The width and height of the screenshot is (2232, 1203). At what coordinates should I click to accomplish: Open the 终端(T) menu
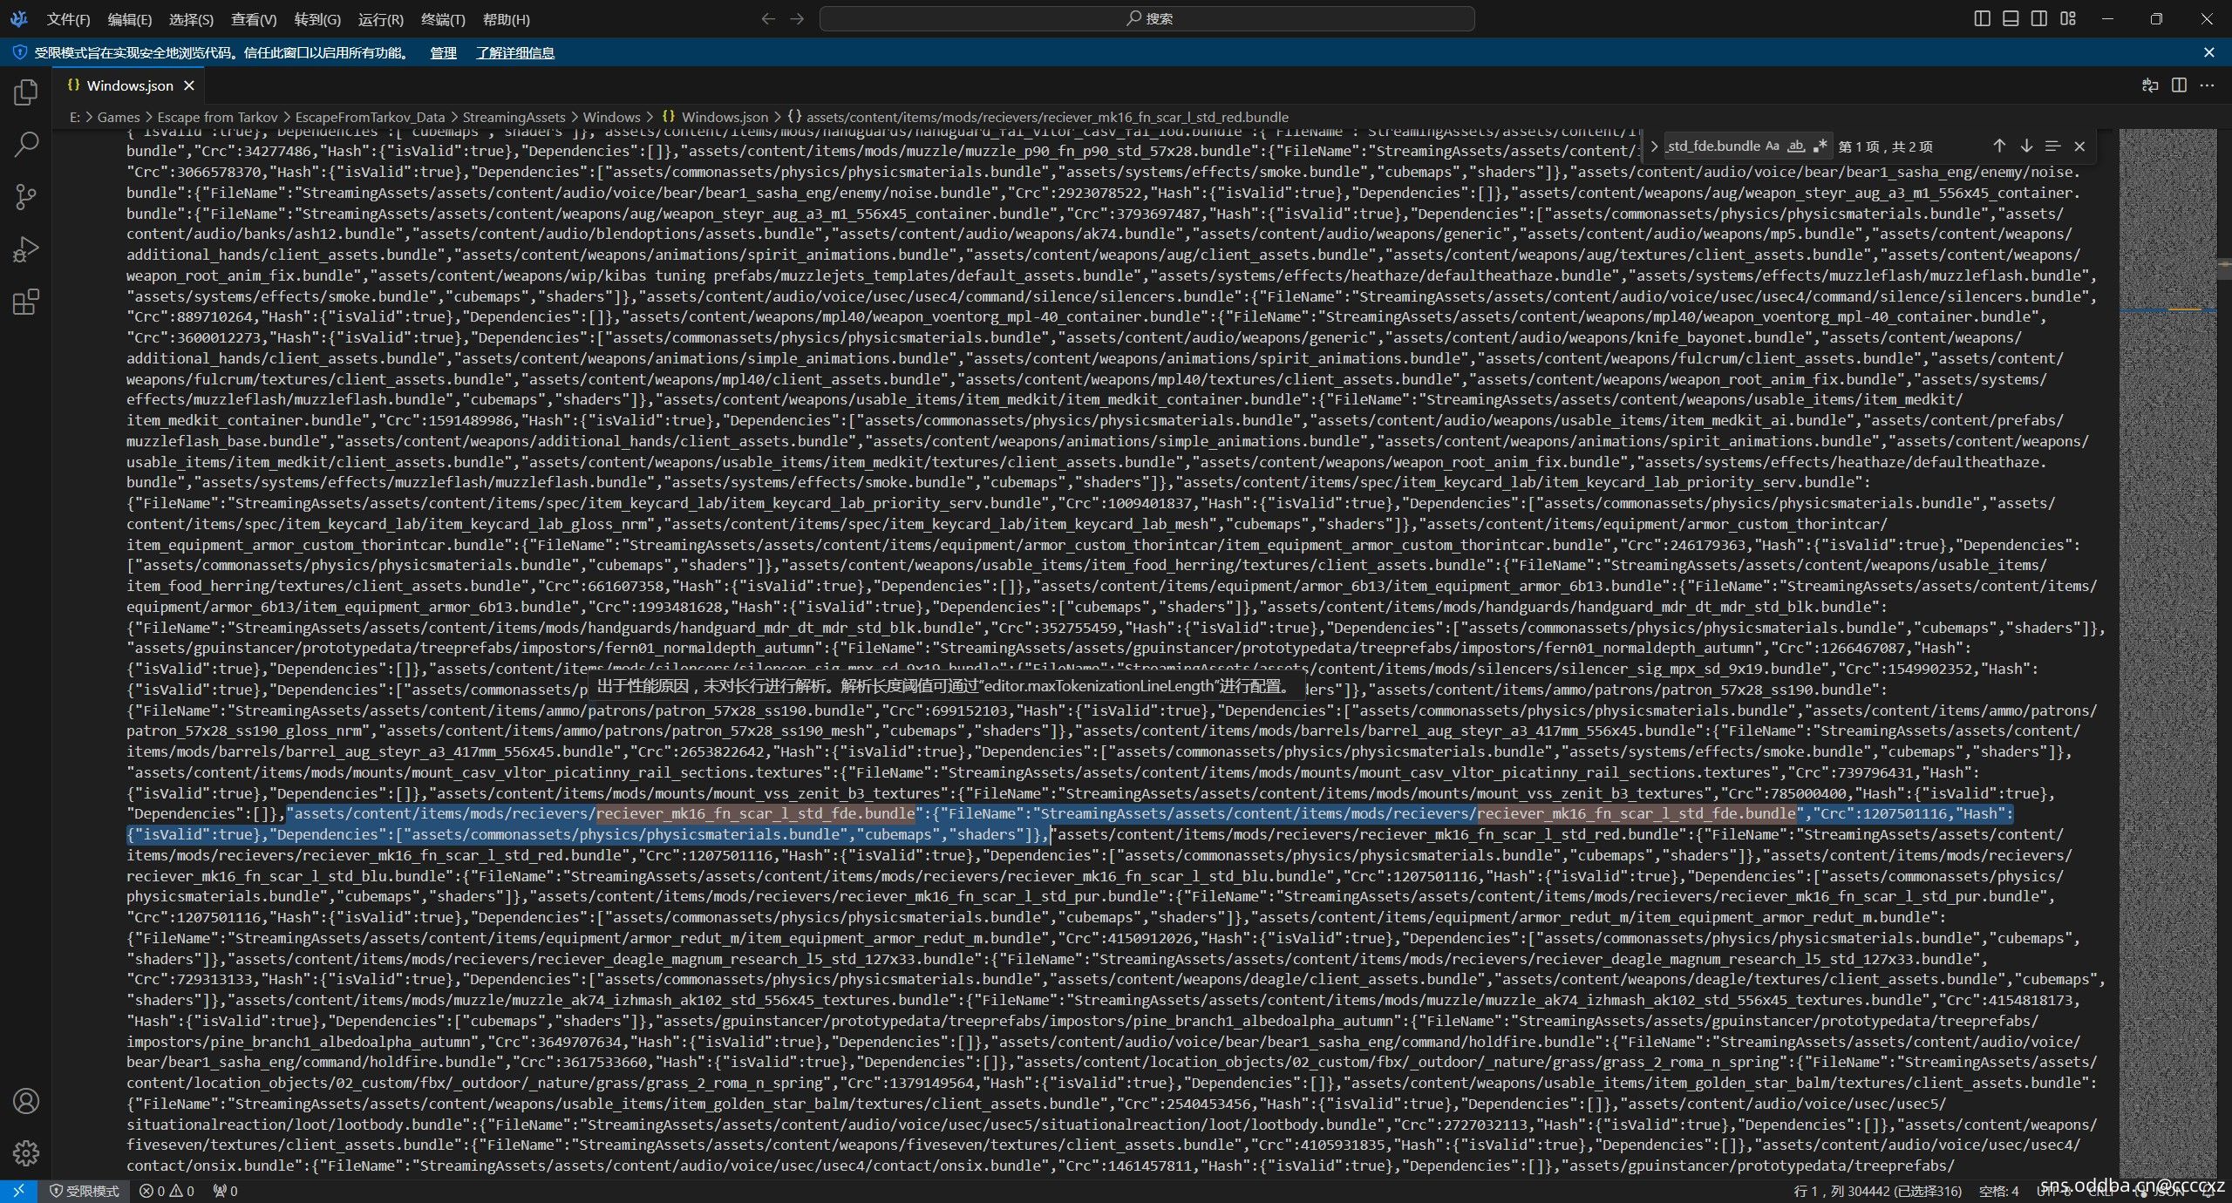[x=443, y=19]
